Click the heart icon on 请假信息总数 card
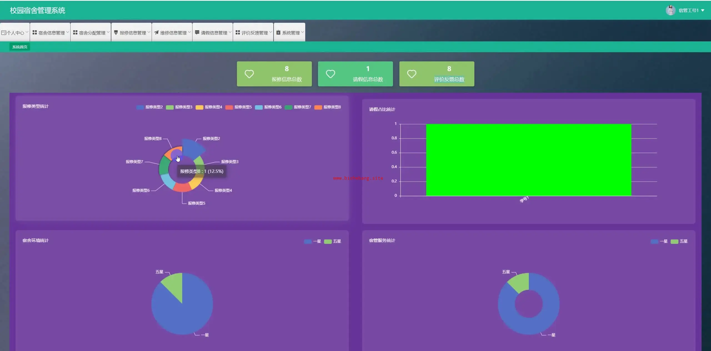 click(330, 74)
